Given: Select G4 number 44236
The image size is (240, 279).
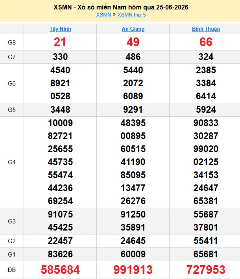Looking at the screenshot, I should pyautogui.click(x=60, y=188).
